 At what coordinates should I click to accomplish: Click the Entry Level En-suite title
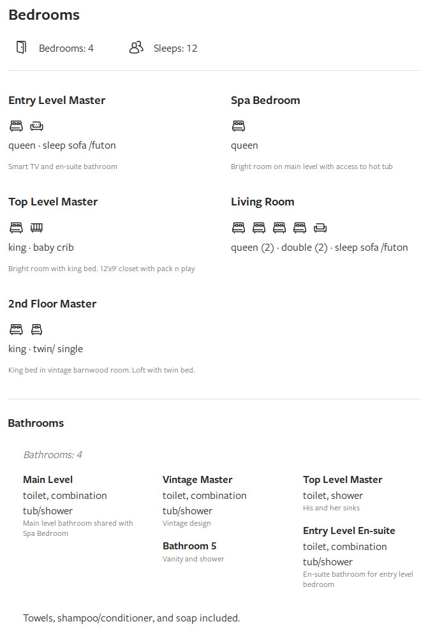(349, 531)
